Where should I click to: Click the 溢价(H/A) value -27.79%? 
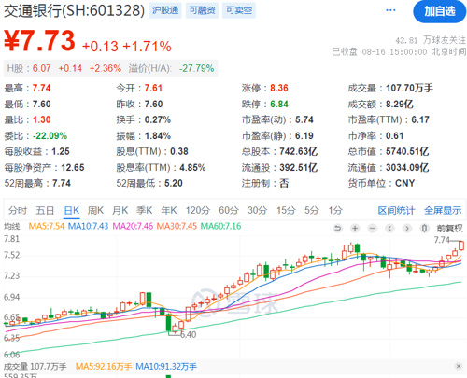tap(197, 68)
